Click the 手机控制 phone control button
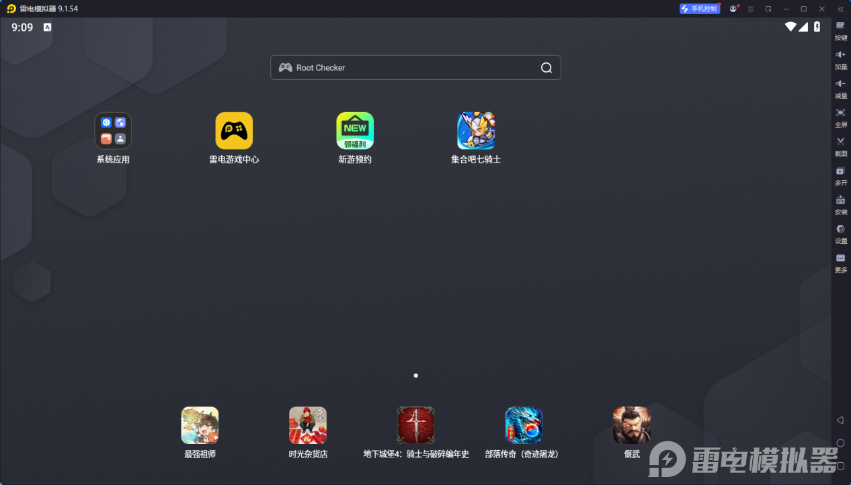The height and width of the screenshot is (485, 851). 700,9
